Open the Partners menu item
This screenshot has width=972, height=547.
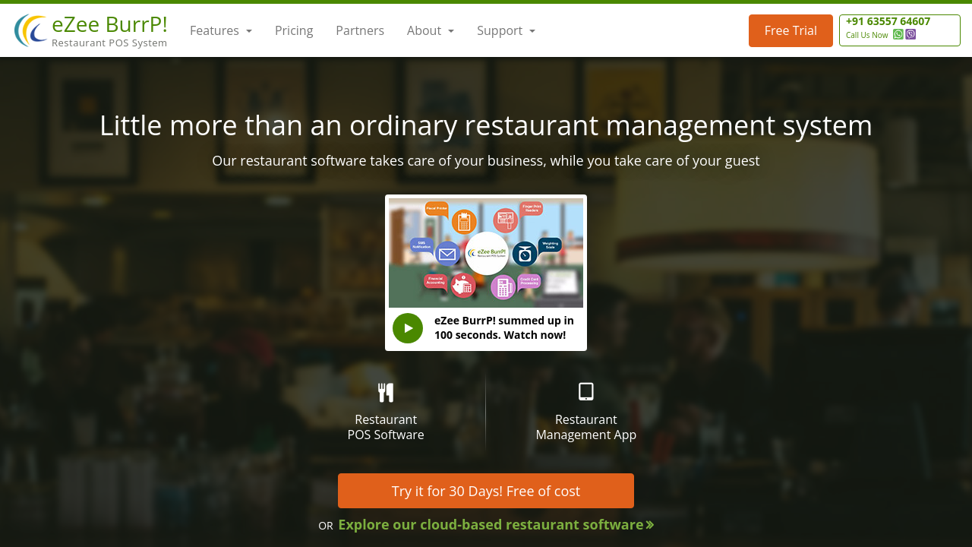[x=360, y=30]
